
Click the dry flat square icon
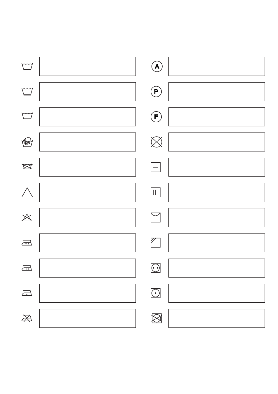[156, 167]
